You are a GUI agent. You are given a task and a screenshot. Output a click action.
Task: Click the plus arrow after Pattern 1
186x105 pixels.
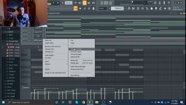pyautogui.click(x=125, y=8)
